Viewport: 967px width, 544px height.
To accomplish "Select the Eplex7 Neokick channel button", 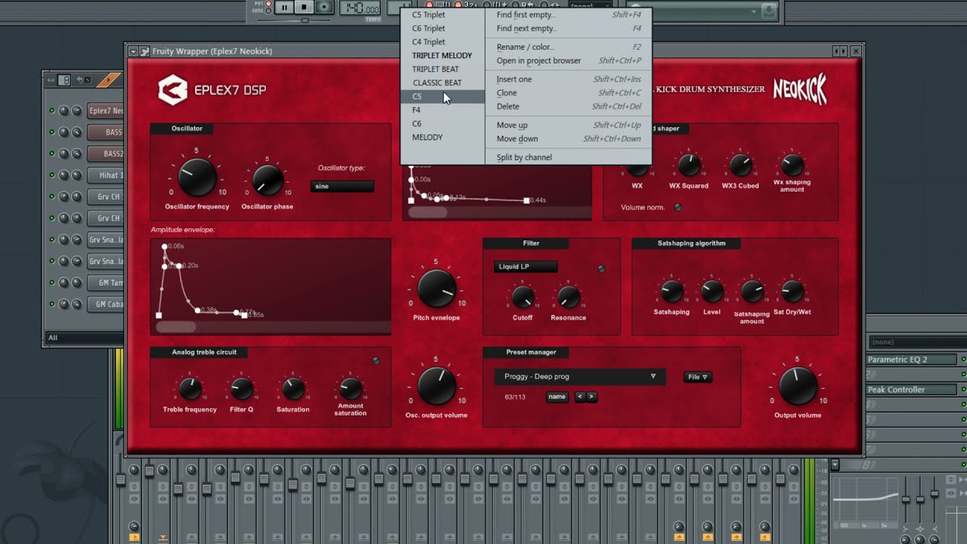I will click(105, 111).
